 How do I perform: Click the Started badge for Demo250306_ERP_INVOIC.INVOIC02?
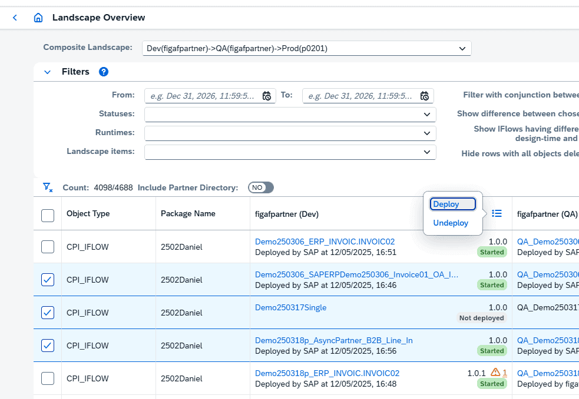492,252
